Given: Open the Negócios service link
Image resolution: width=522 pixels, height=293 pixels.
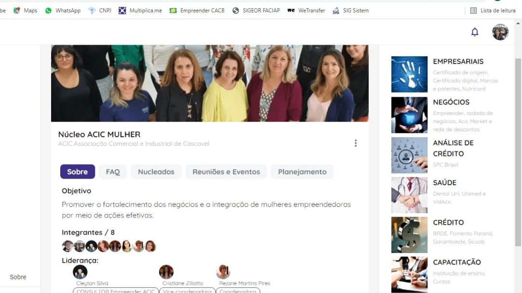Looking at the screenshot, I should tap(451, 102).
